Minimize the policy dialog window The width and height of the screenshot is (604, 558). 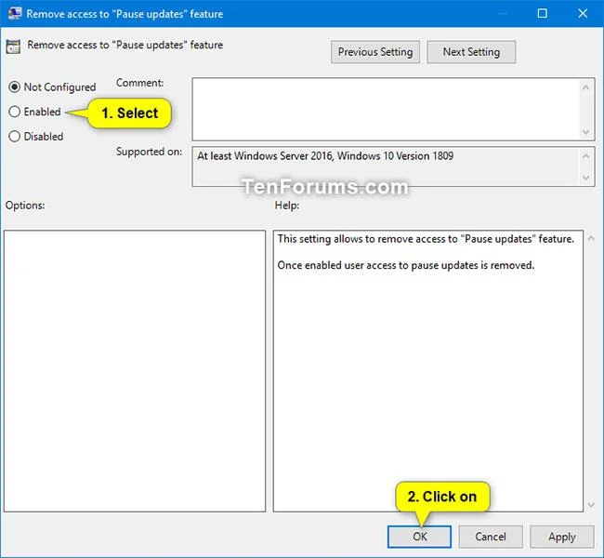pos(503,14)
